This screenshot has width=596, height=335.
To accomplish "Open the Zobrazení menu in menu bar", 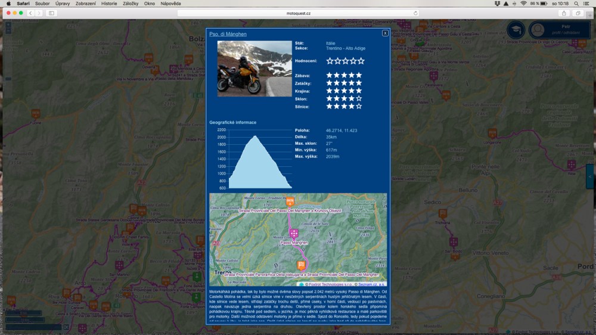I will tap(86, 4).
